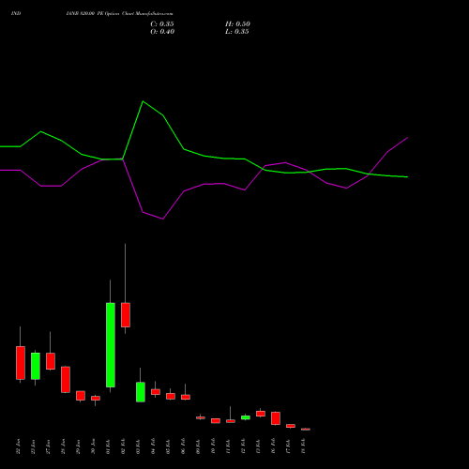Select the 18 Feb date label
469x469 pixels.
coord(303,446)
